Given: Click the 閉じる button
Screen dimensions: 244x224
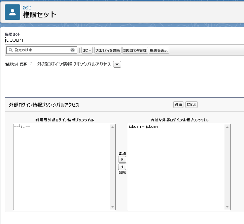Looking at the screenshot, I should coord(191,105).
